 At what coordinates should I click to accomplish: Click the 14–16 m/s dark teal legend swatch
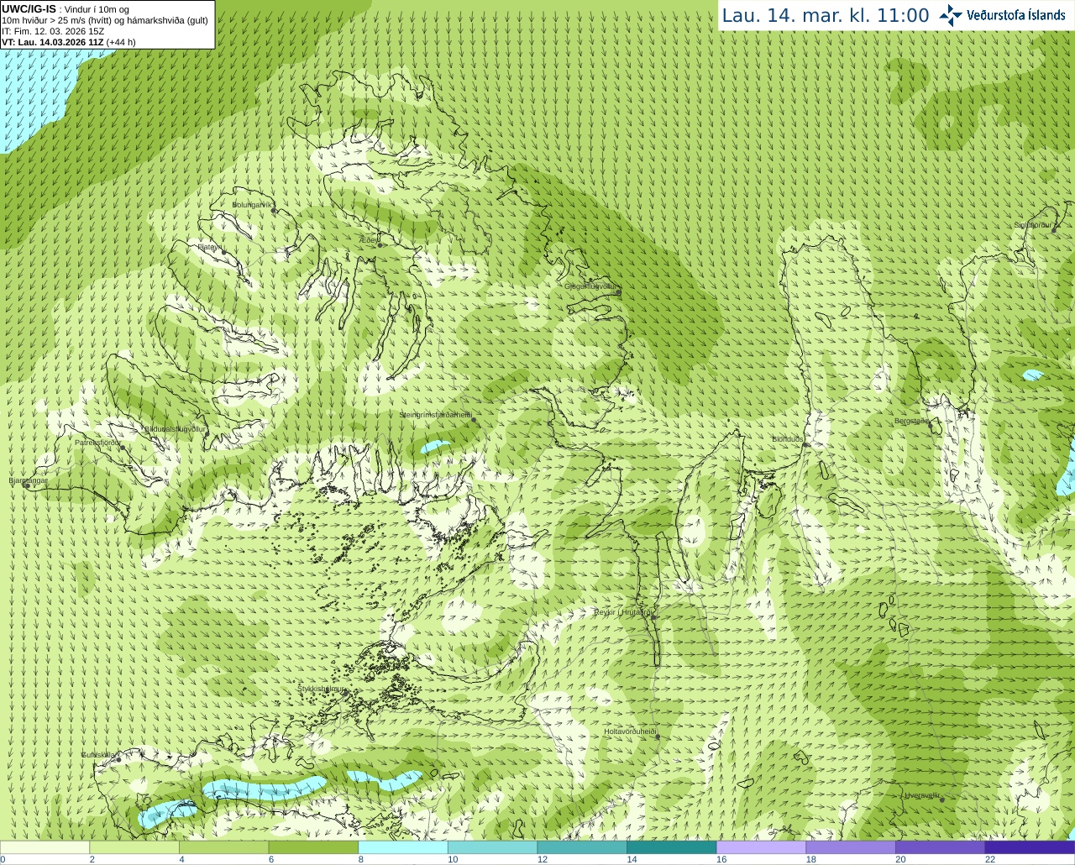[x=672, y=847]
